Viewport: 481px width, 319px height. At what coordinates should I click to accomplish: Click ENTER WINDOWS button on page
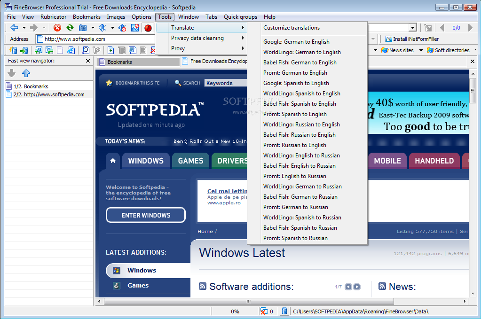[146, 215]
